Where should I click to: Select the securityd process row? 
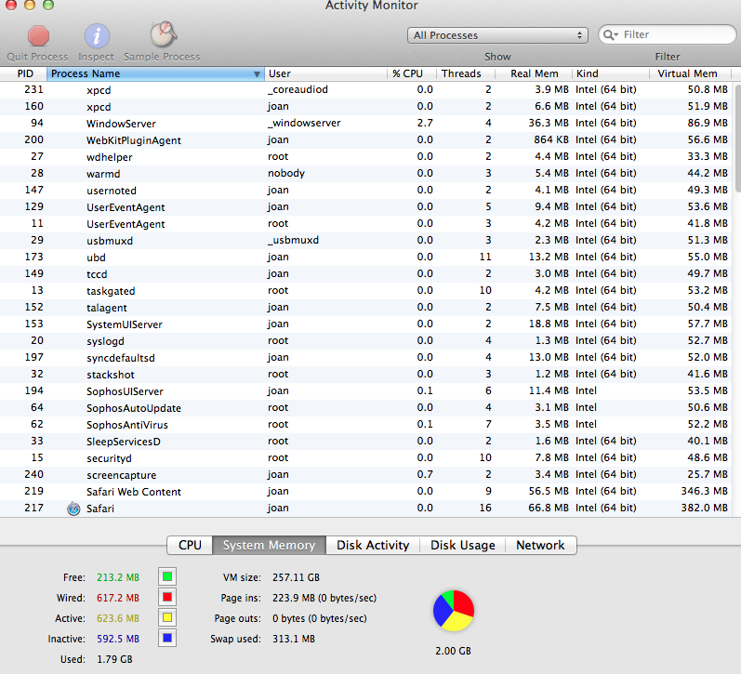366,458
